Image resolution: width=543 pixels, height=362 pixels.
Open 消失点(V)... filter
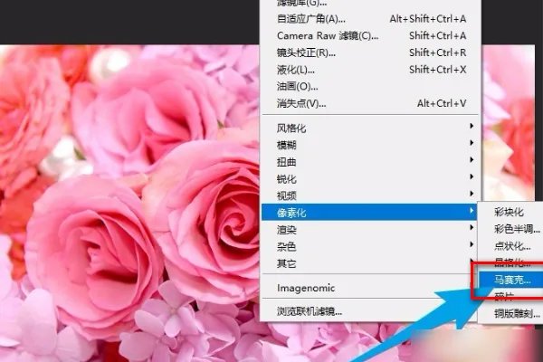370,103
